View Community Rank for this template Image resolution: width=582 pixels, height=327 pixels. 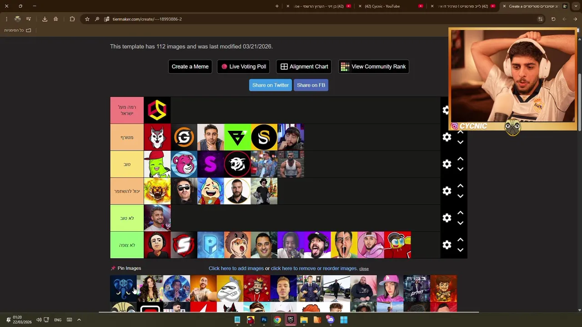coord(373,66)
